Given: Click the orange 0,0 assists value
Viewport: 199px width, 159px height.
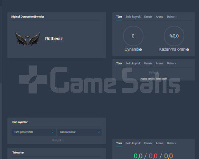Looking at the screenshot, I should (169, 156).
